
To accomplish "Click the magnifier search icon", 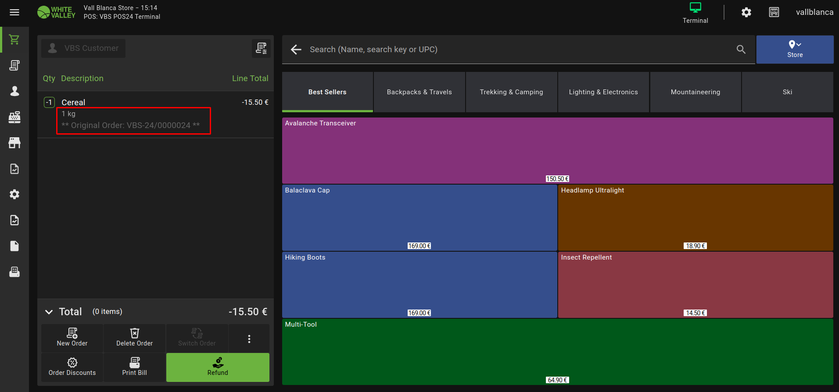I will 741,50.
